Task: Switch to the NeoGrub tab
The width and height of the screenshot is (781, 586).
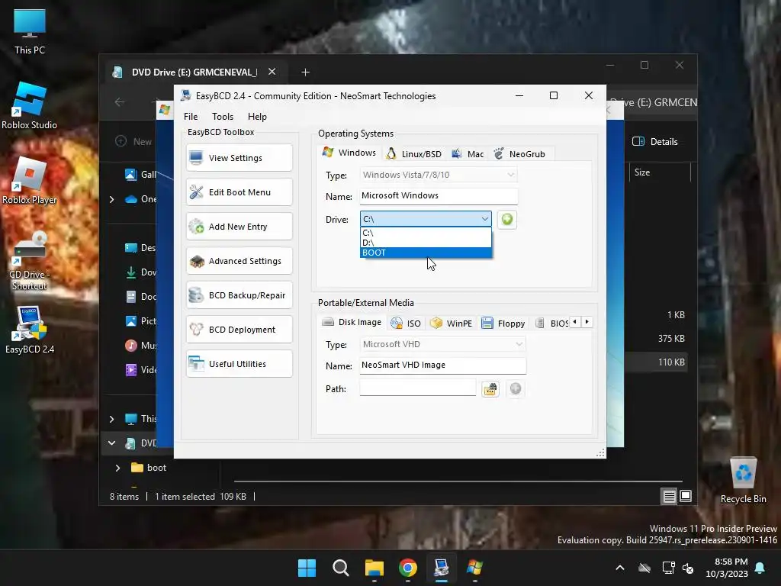Action: pyautogui.click(x=520, y=154)
